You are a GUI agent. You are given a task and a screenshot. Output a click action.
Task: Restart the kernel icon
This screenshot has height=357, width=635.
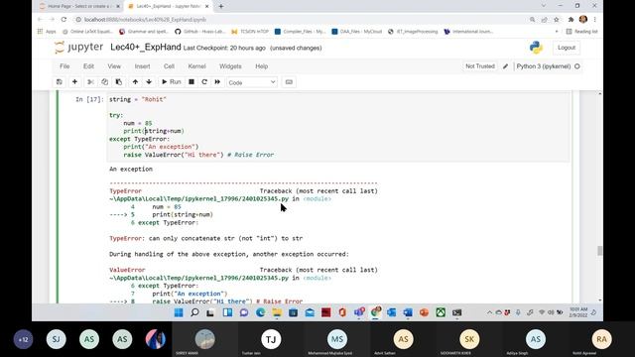tap(204, 82)
